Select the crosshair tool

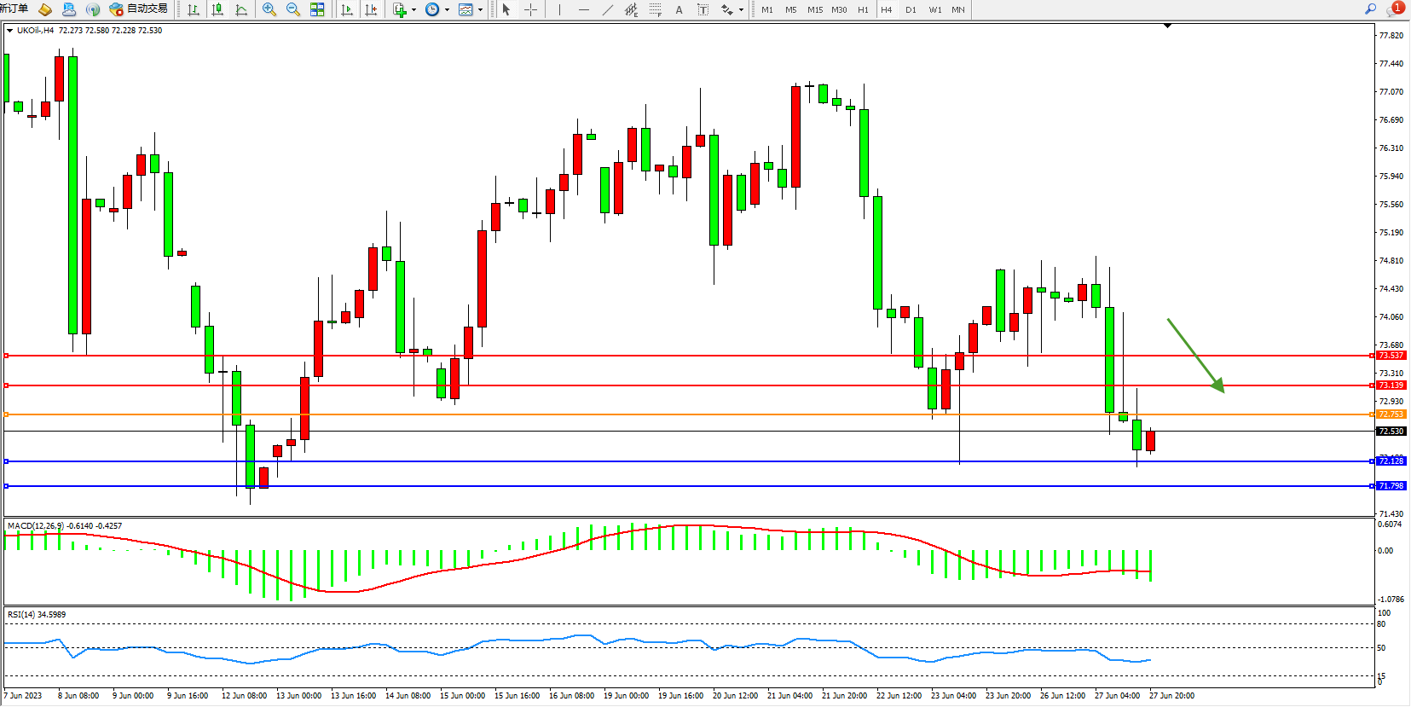coord(530,9)
